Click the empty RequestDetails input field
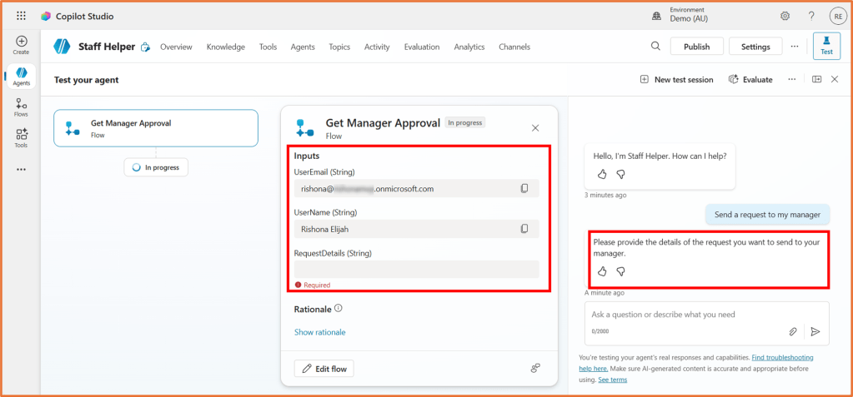This screenshot has height=397, width=853. (x=417, y=270)
